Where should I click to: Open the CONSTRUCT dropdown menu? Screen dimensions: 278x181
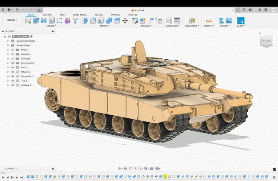pos(192,26)
